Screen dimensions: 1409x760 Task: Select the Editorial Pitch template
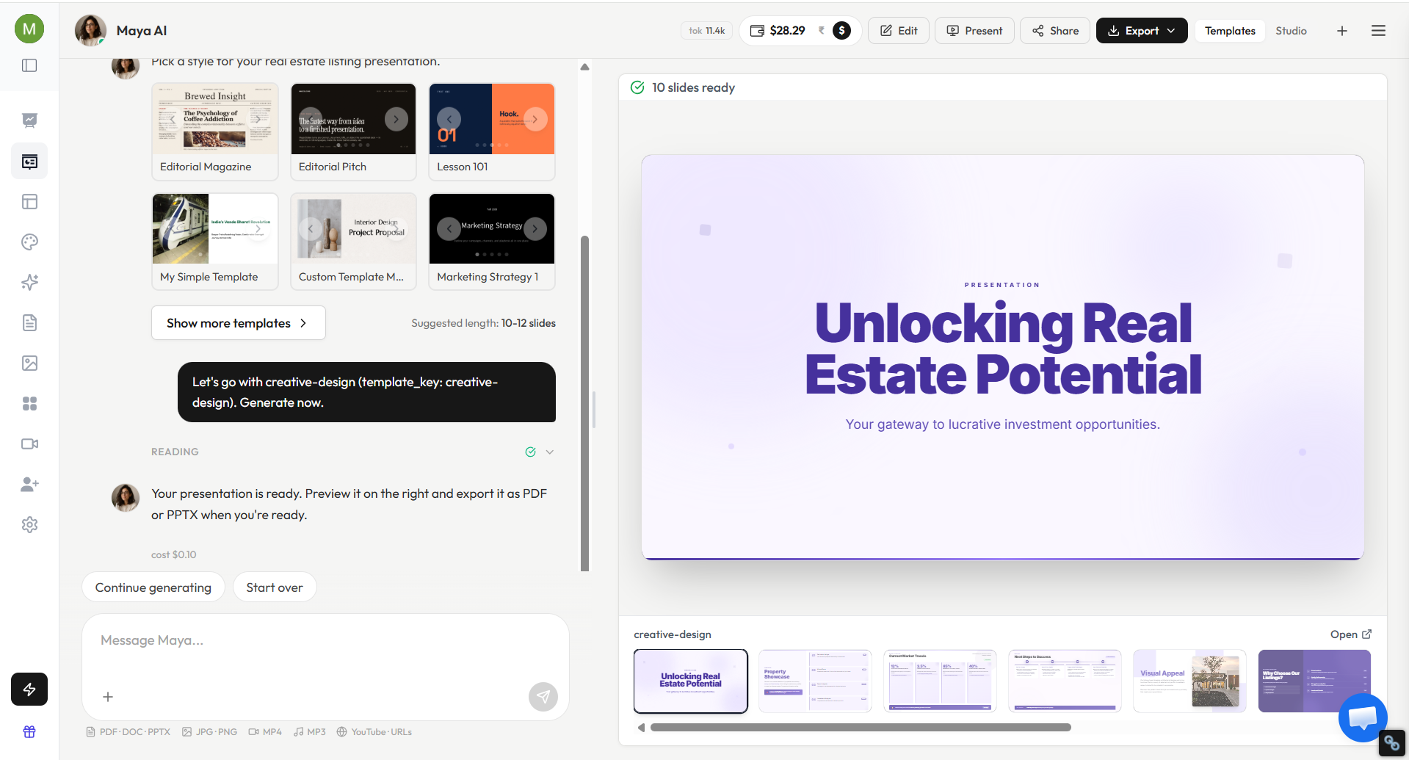[353, 131]
